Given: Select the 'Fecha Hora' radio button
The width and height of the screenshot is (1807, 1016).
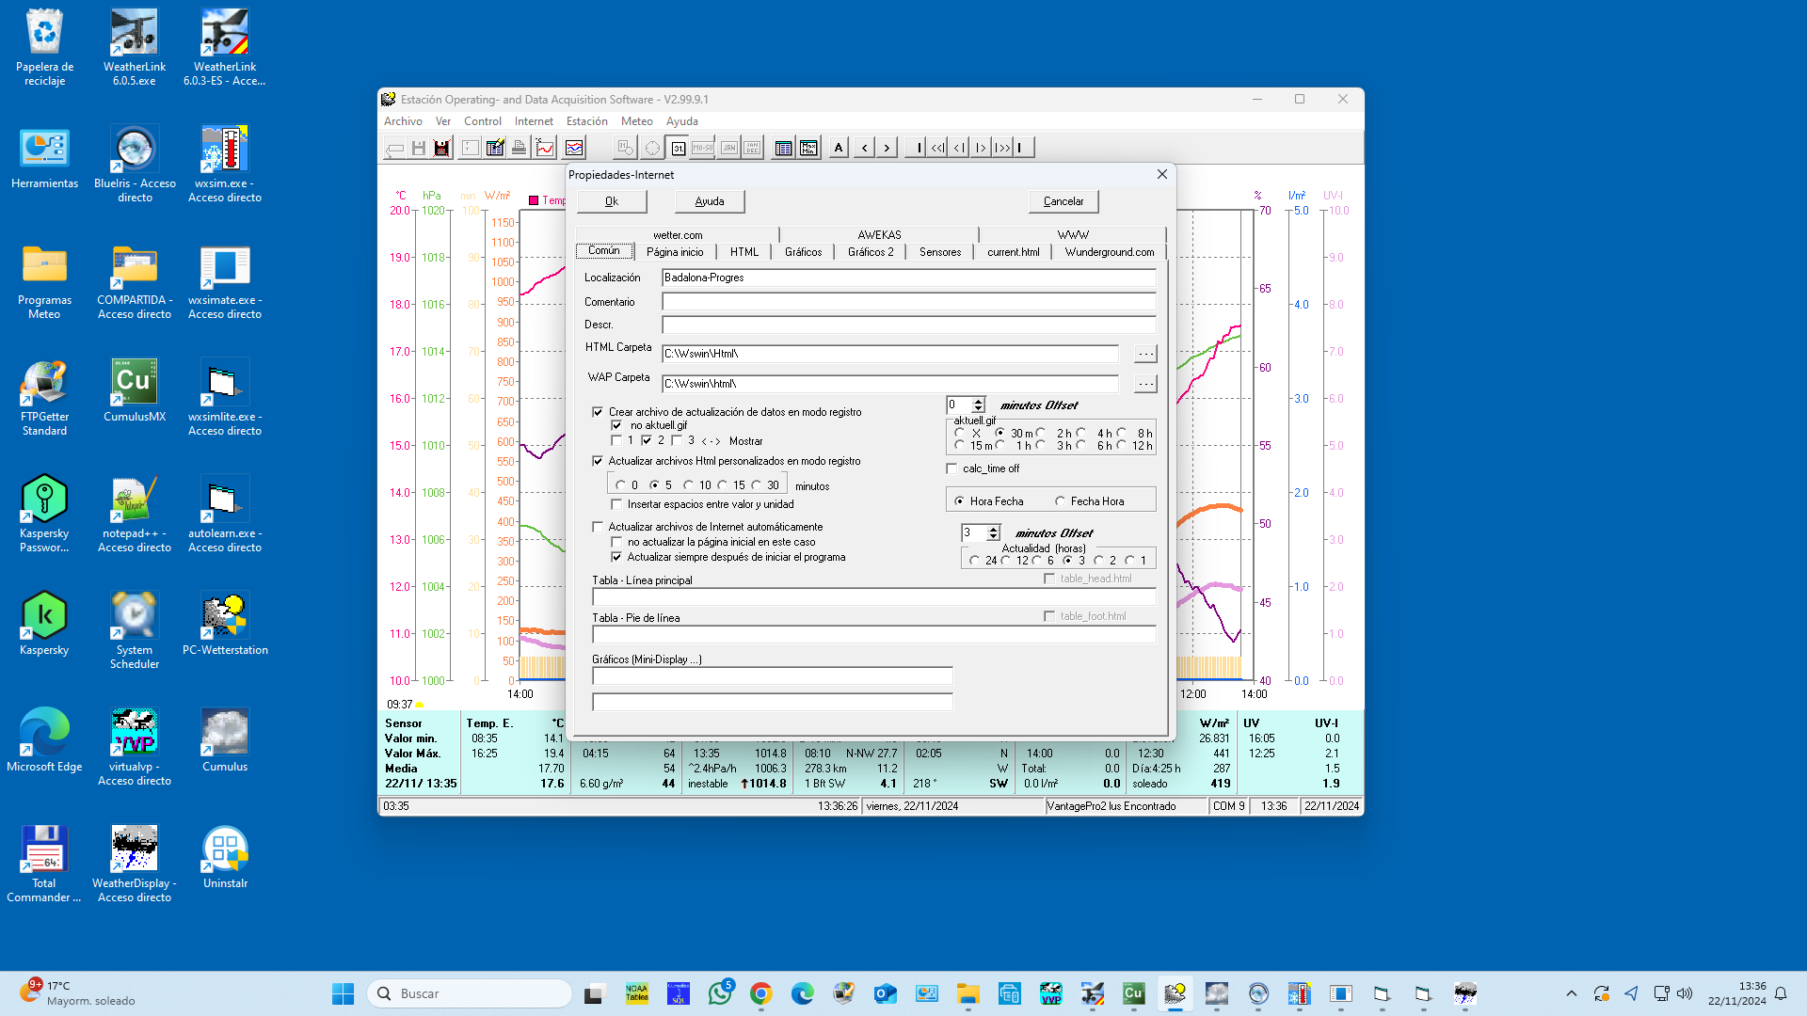Looking at the screenshot, I should pos(1061,501).
